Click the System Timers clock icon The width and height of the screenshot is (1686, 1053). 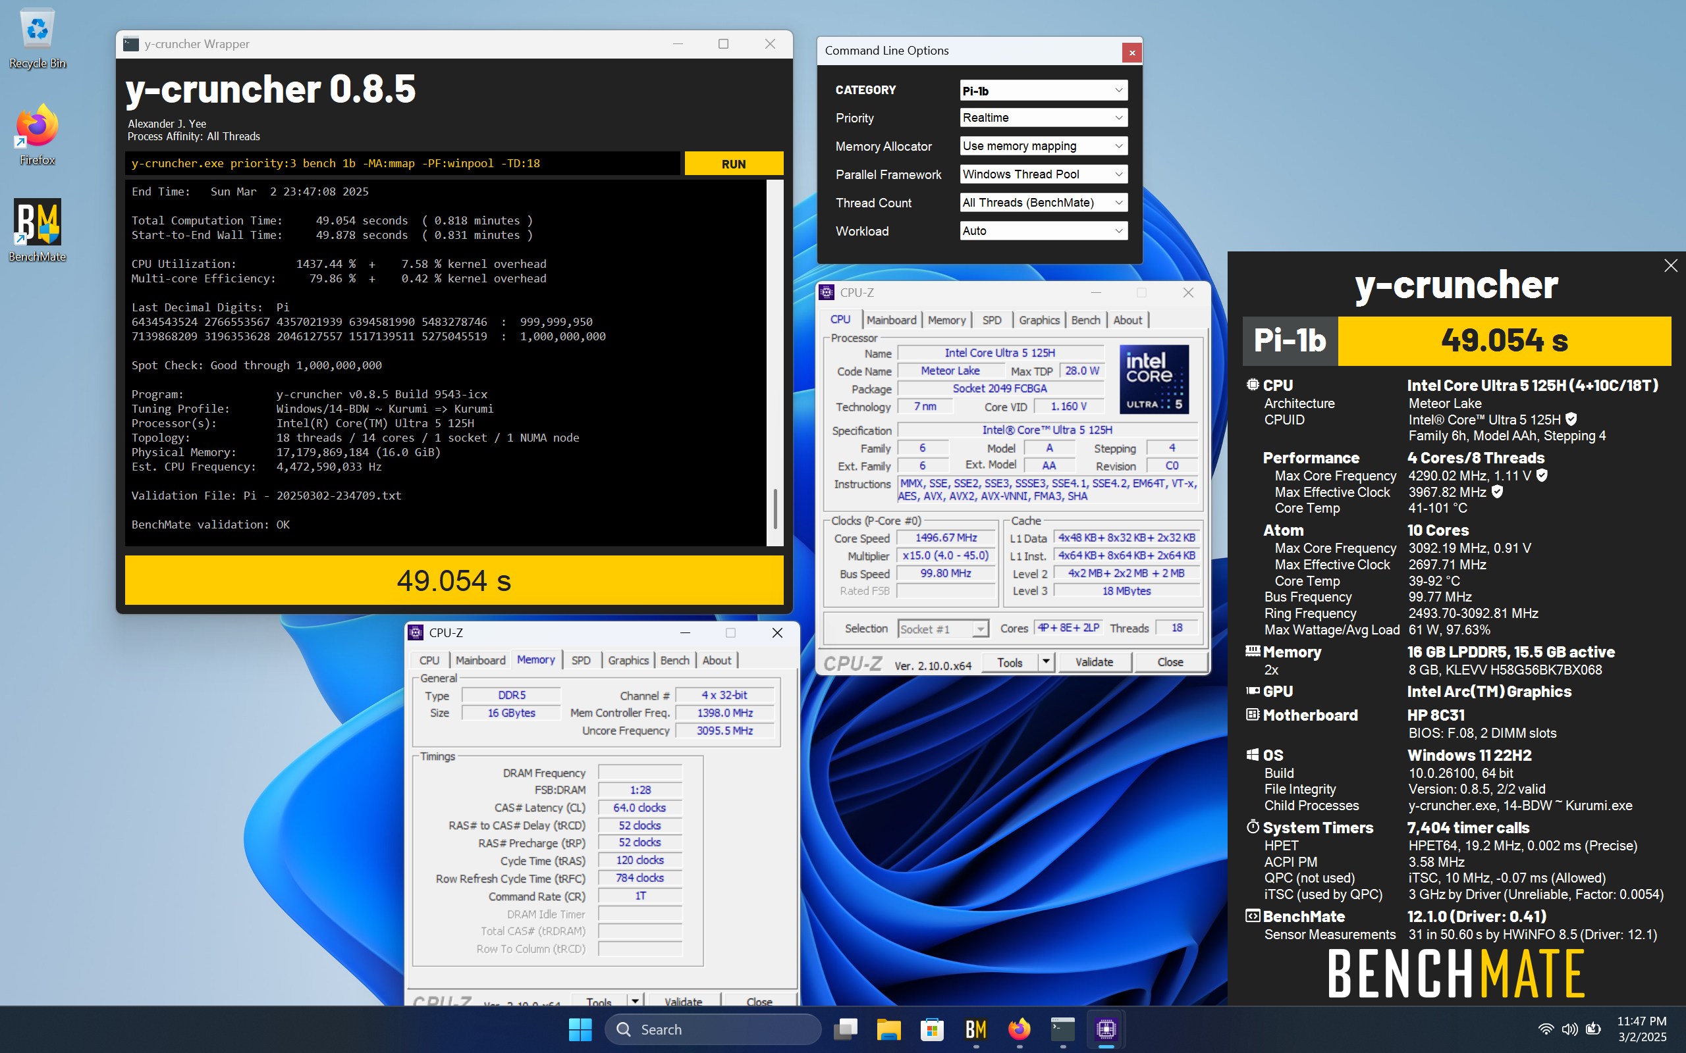(1252, 827)
